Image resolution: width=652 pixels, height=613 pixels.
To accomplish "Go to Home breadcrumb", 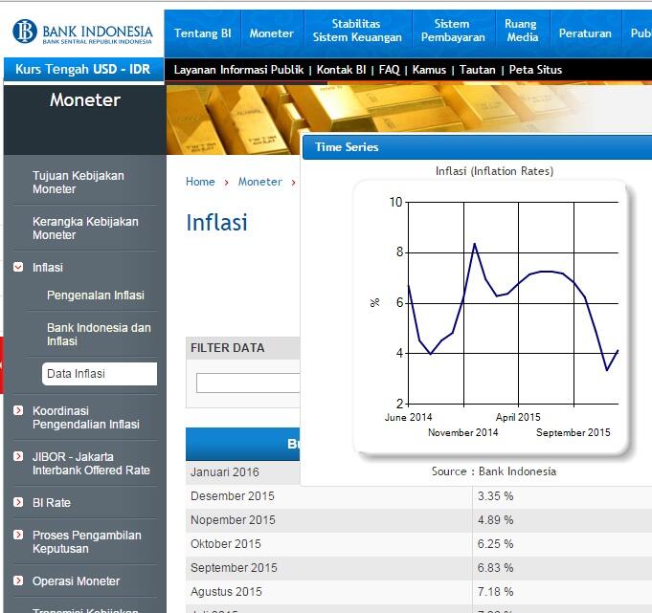I will click(x=200, y=182).
